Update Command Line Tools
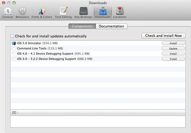The height and width of the screenshot is (133, 191). [x=173, y=48]
